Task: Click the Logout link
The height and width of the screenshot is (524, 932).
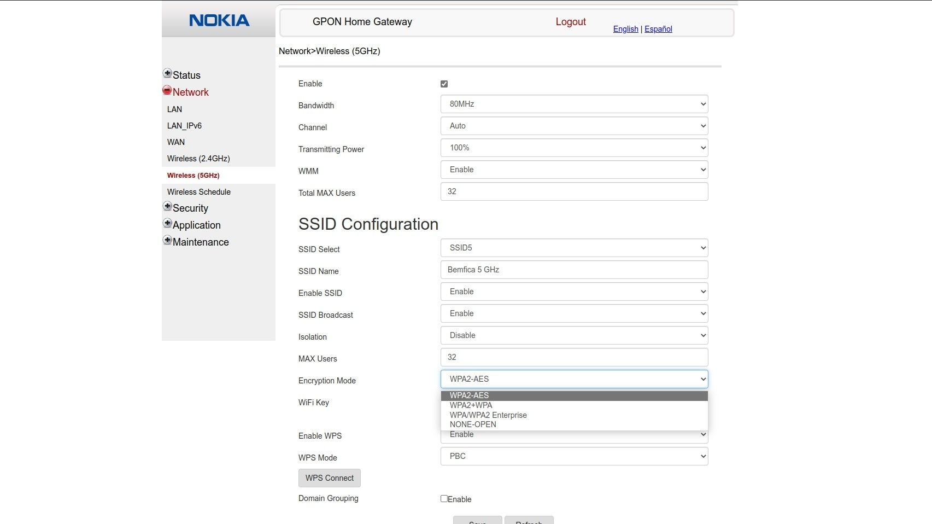Action: point(570,21)
